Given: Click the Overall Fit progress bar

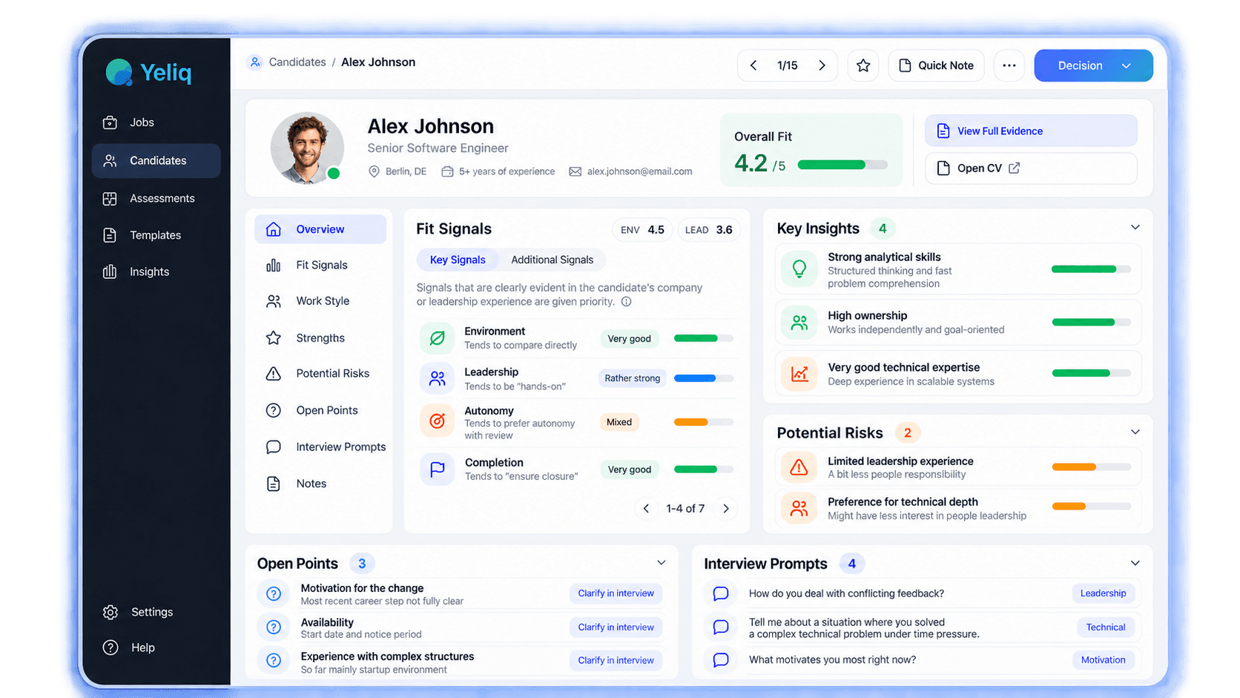Looking at the screenshot, I should pyautogui.click(x=842, y=165).
